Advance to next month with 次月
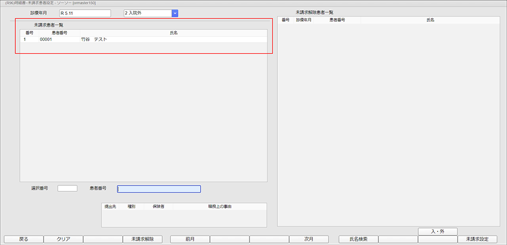This screenshot has width=507, height=245. 309,239
